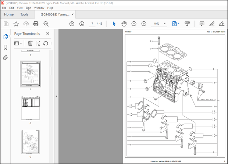Open the Edit menu

[11, 8]
